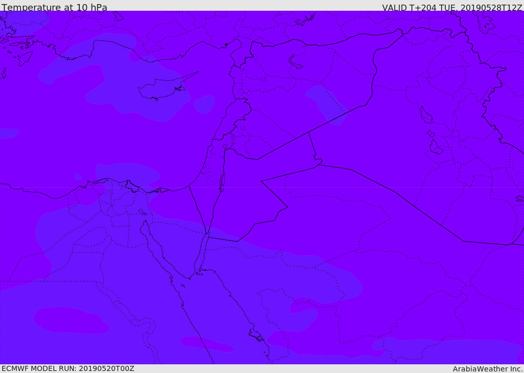Click the 'Temperature at 10 hPa' title text

[x=54, y=7]
